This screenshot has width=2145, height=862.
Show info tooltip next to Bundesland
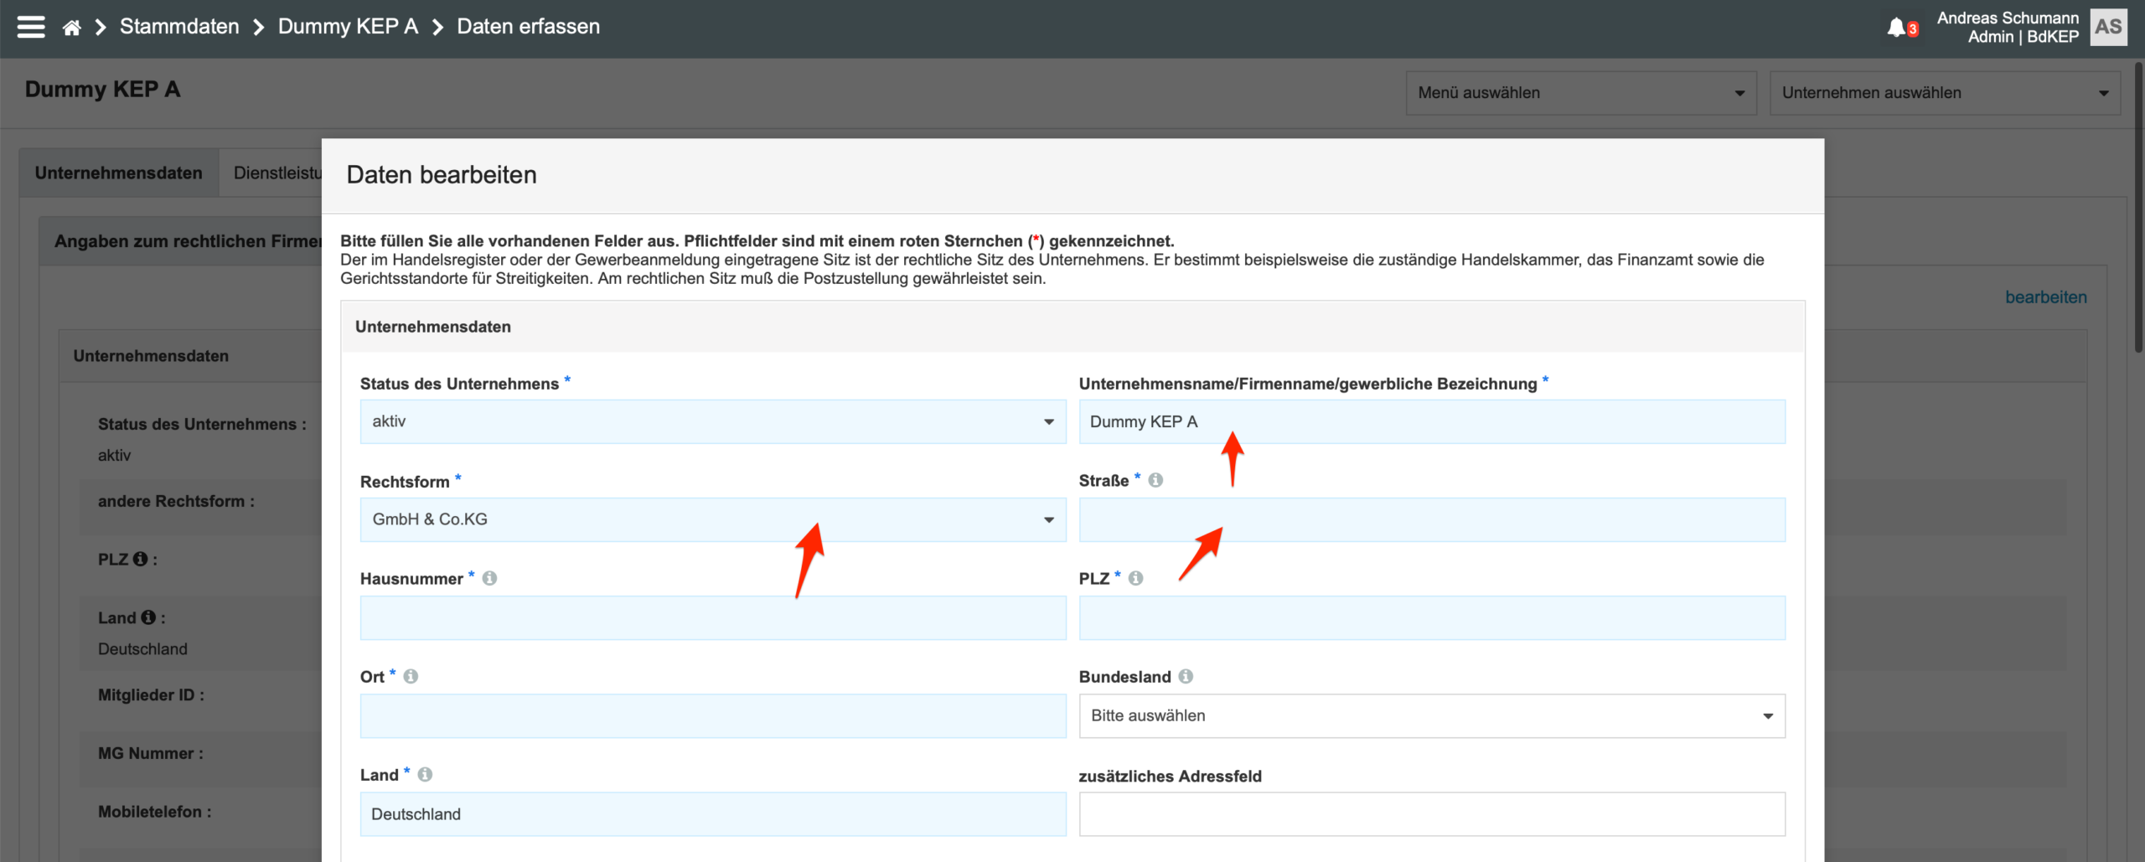tap(1186, 676)
